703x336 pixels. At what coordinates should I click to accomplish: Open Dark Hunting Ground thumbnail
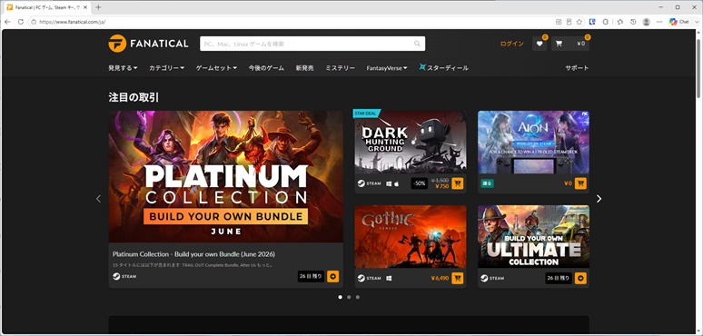point(411,142)
